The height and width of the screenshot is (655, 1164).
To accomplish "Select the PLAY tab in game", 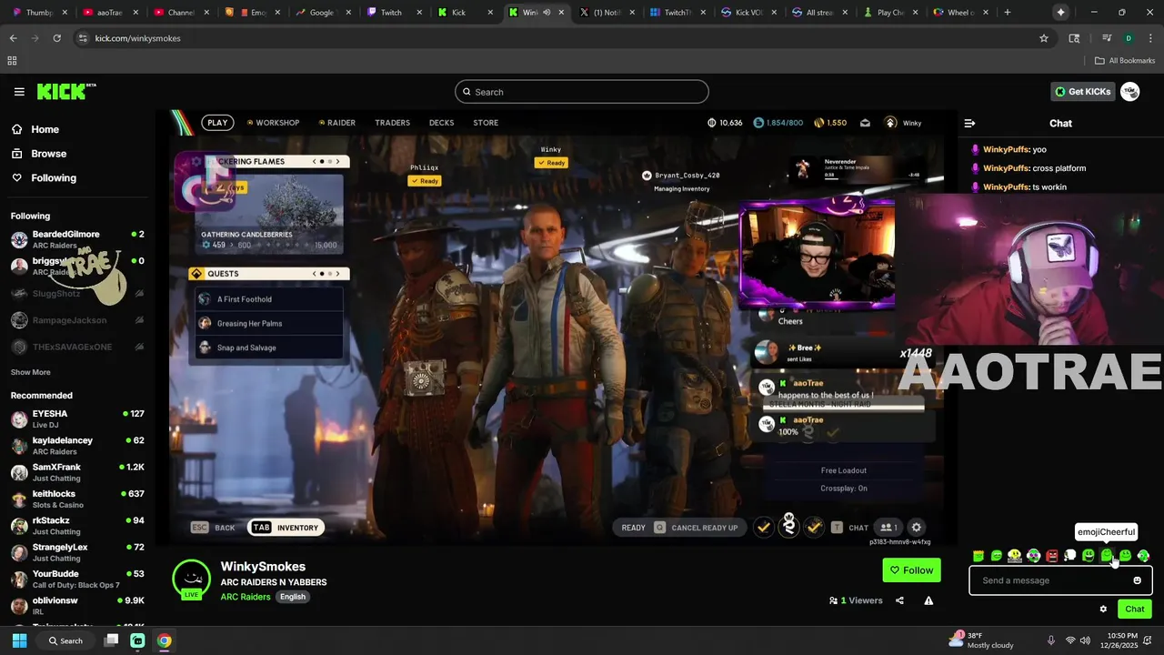I will point(217,123).
